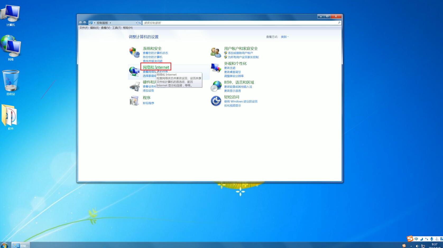The width and height of the screenshot is (443, 248).
Task: Click the magnifier icon in search box
Action: click(x=339, y=23)
